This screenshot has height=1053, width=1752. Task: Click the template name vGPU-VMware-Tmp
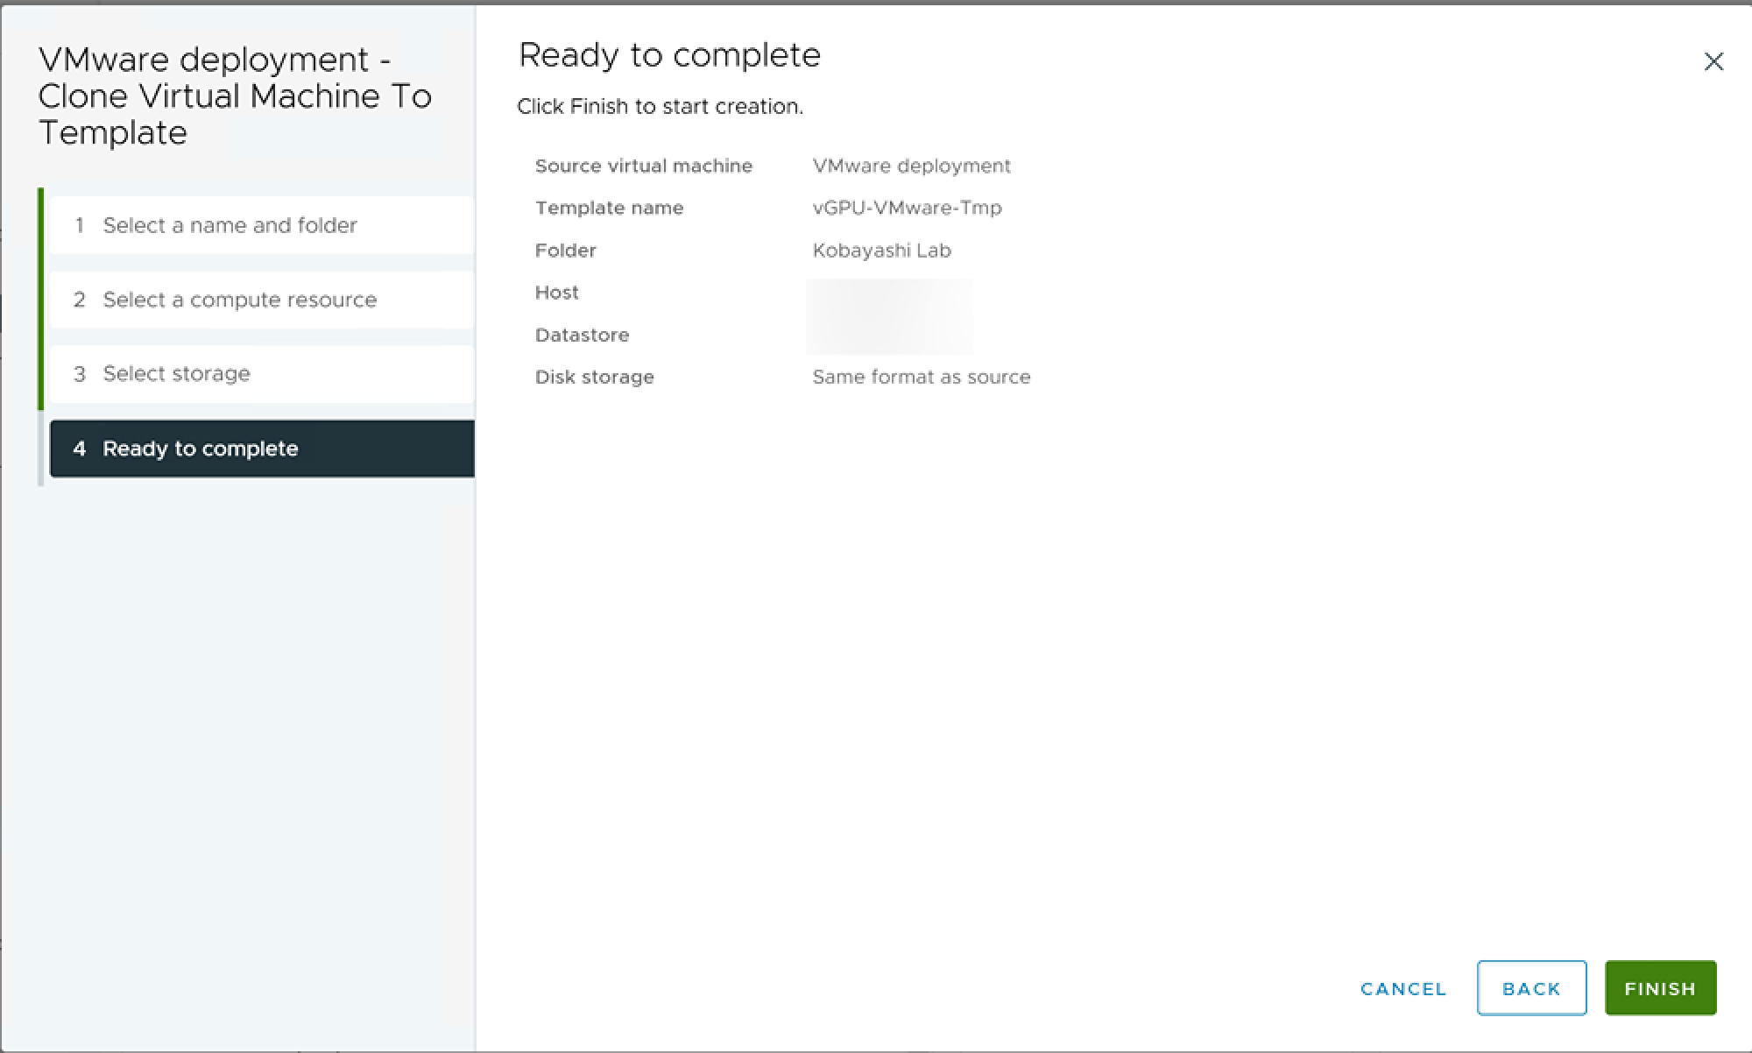click(908, 208)
